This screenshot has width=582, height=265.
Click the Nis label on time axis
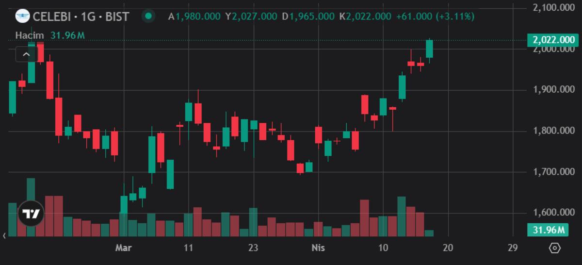[318, 248]
